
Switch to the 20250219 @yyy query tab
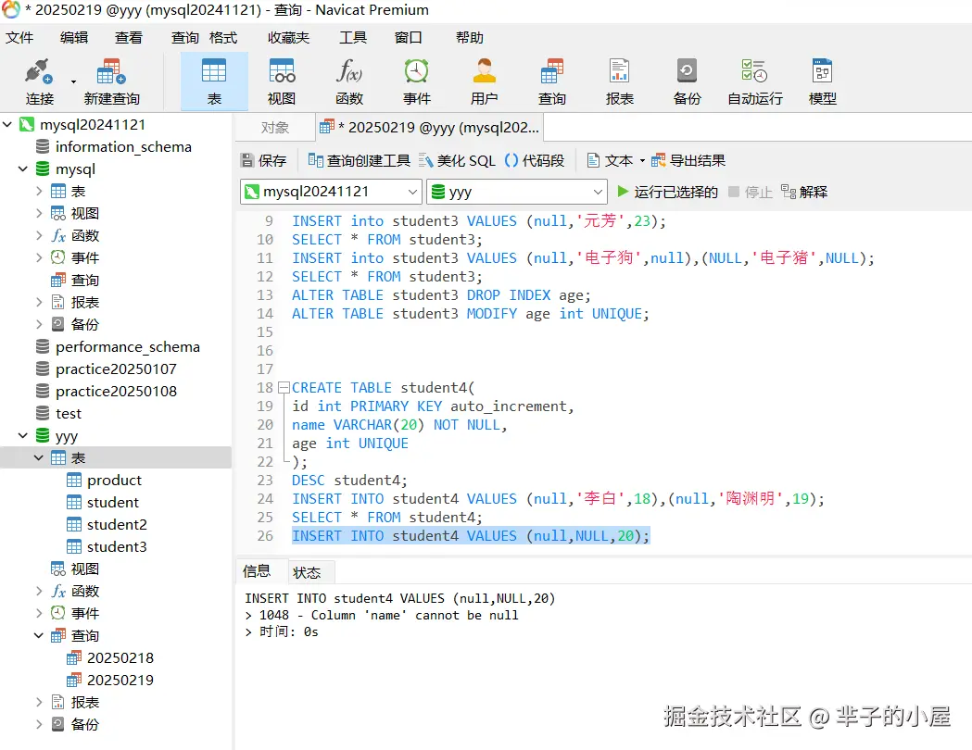pos(430,128)
